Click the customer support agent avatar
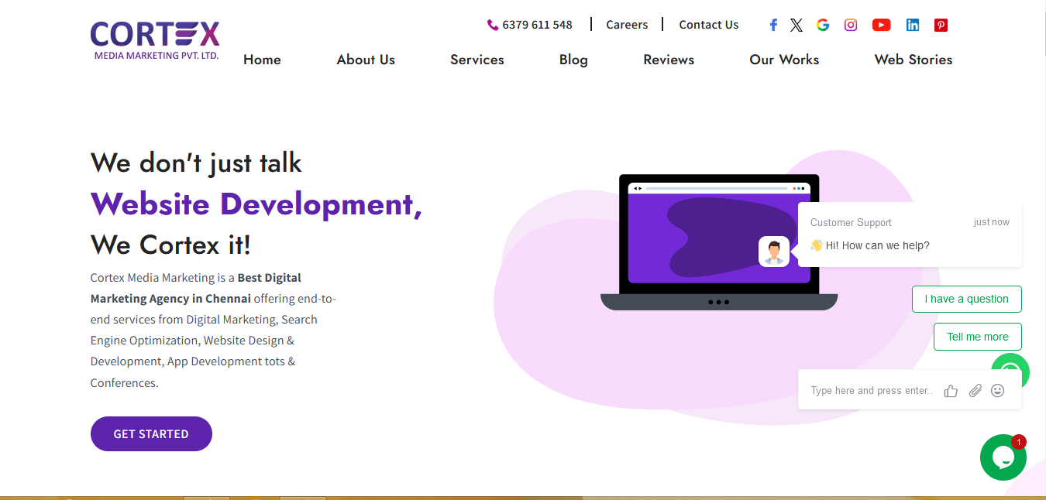The image size is (1046, 500). click(x=774, y=252)
